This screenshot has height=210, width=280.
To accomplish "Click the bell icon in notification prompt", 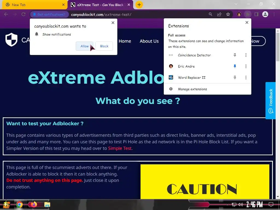I will point(37,34).
